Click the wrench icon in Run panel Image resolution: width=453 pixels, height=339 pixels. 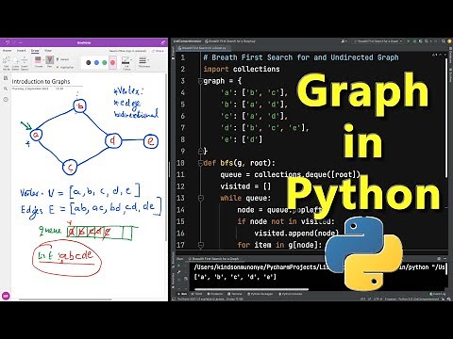(178, 272)
